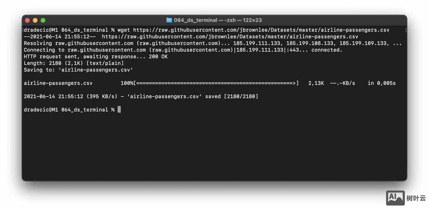Click the terminal cursor block at the prompt

click(x=119, y=110)
